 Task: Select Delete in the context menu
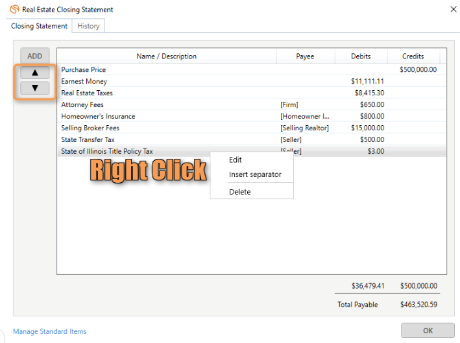click(239, 192)
